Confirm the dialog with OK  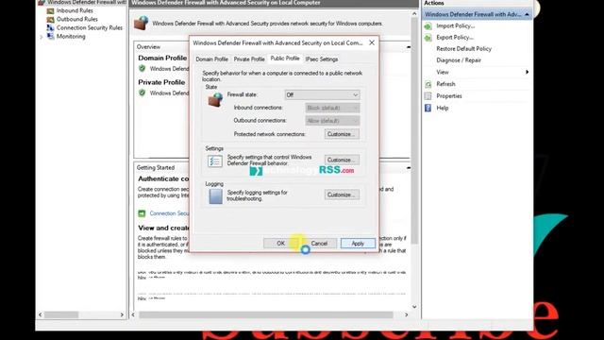tap(281, 244)
